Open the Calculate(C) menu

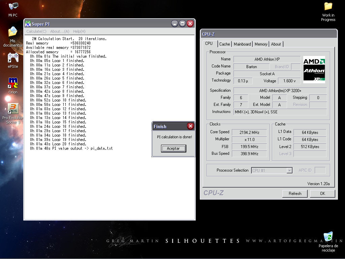point(36,31)
